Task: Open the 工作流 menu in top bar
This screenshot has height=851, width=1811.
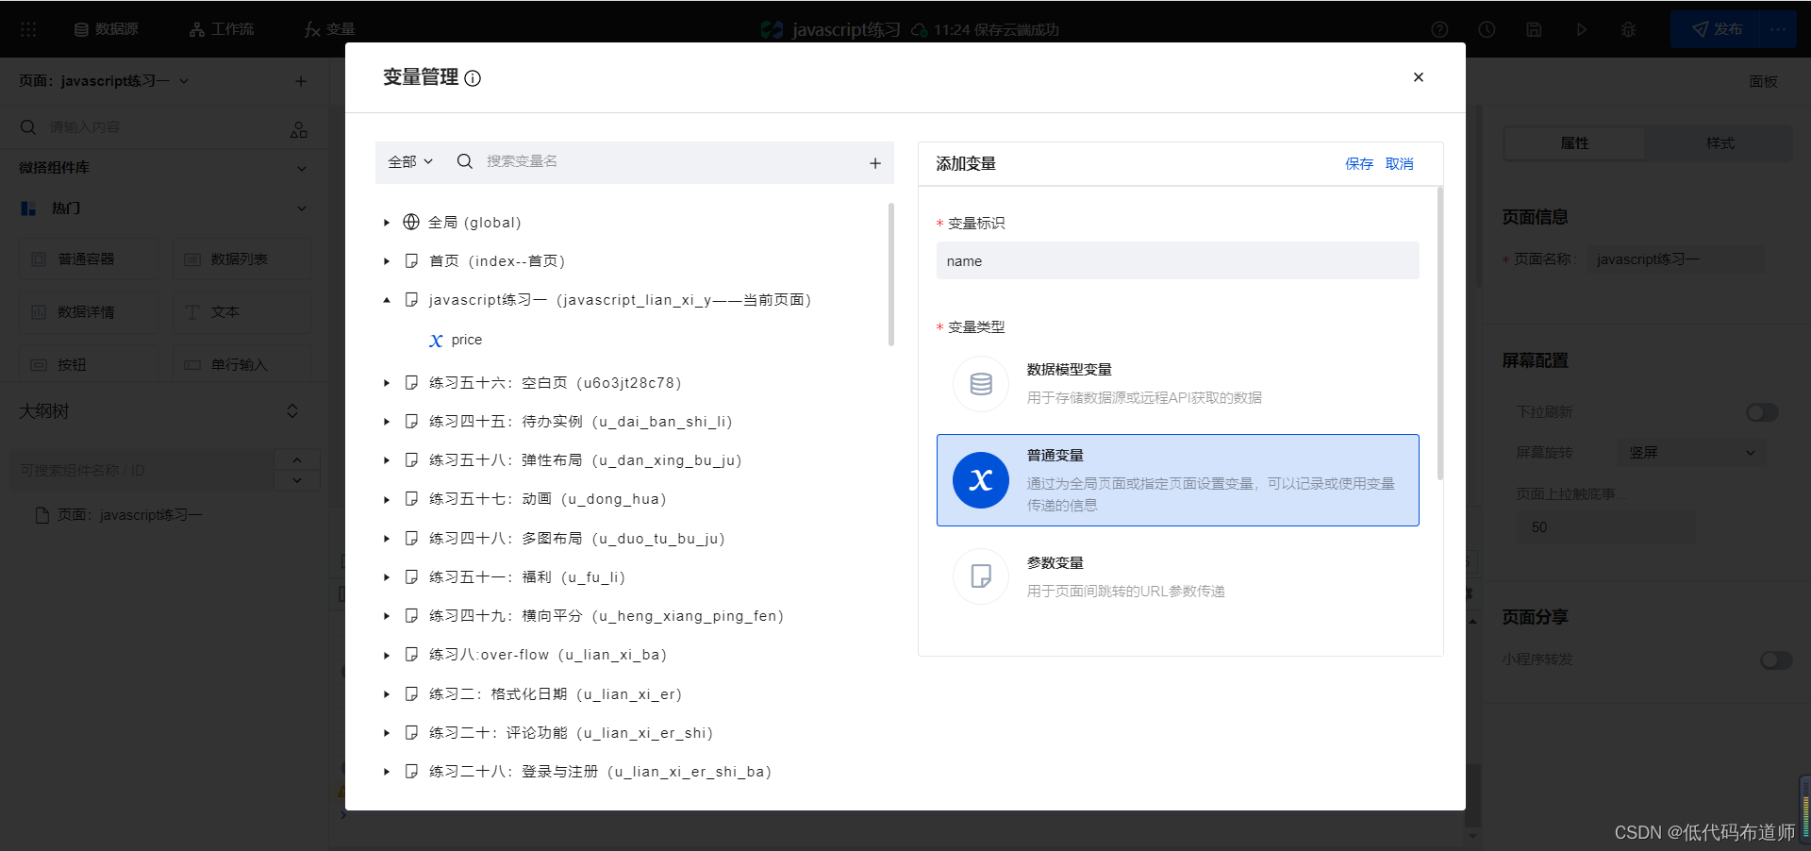Action: [x=222, y=29]
